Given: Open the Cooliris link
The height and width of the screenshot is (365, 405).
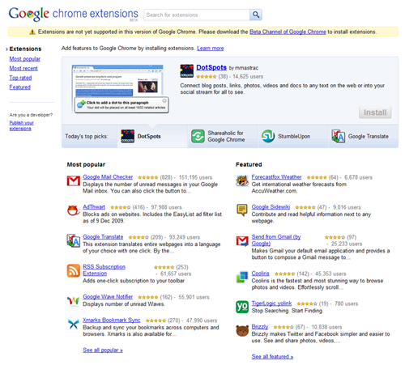Looking at the screenshot, I should (x=261, y=274).
